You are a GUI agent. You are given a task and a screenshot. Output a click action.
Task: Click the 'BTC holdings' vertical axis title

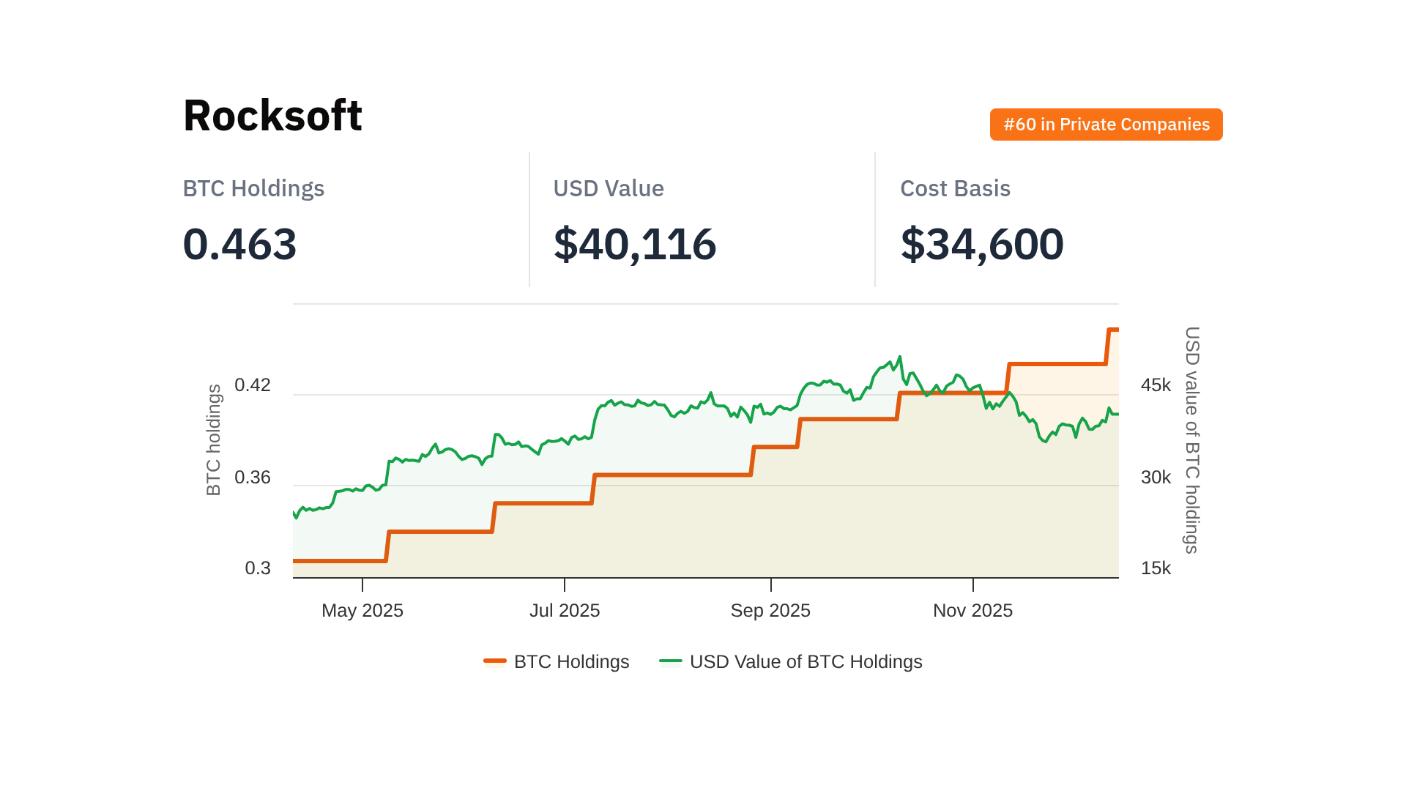tap(213, 439)
